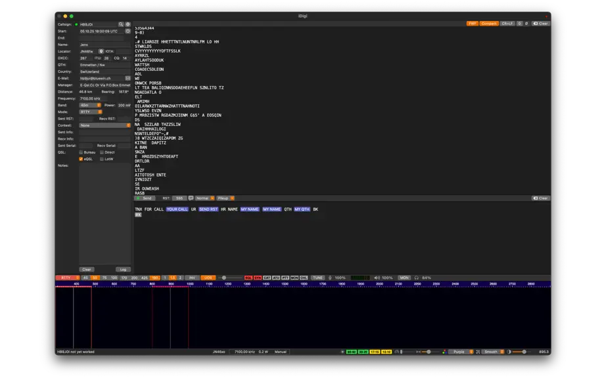Click the color palette icon beside Purple
This screenshot has width=606, height=378.
[x=444, y=352]
